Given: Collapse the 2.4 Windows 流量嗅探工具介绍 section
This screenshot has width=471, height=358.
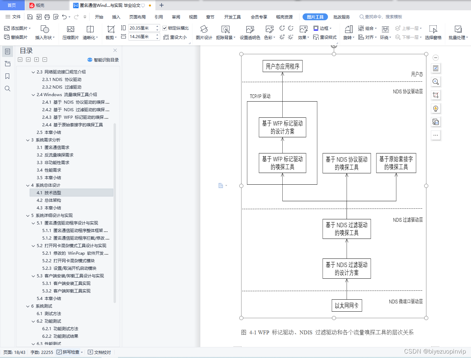Looking at the screenshot, I should click(x=33, y=94).
